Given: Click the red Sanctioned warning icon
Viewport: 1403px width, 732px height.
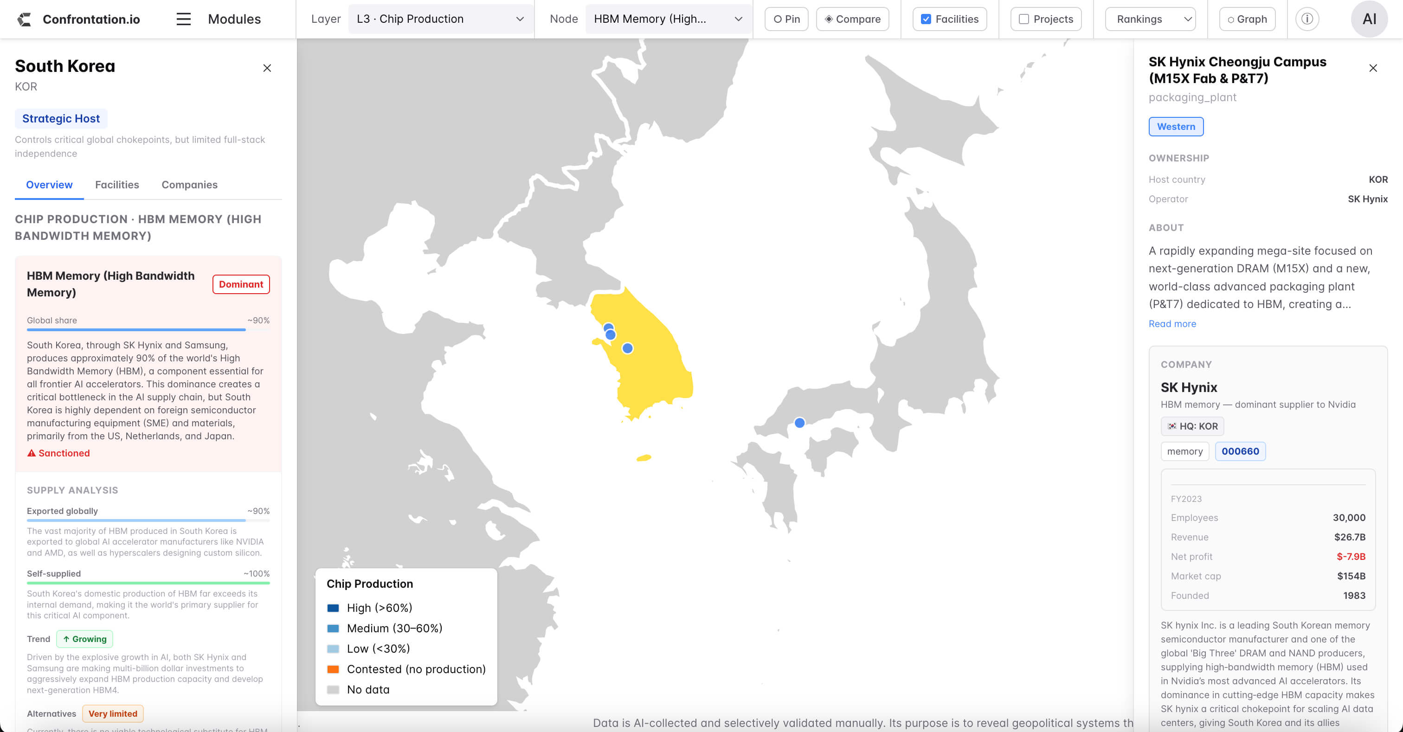Looking at the screenshot, I should [32, 453].
